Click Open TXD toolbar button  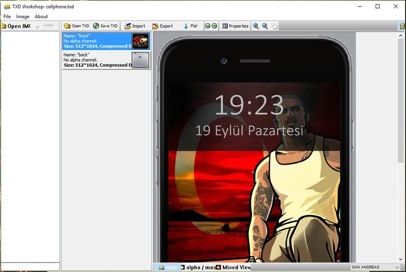pos(77,26)
